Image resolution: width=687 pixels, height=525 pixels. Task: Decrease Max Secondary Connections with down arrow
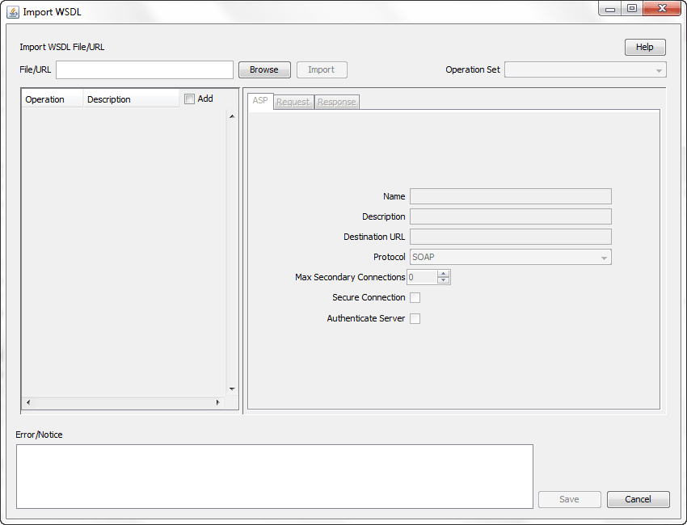tap(444, 280)
